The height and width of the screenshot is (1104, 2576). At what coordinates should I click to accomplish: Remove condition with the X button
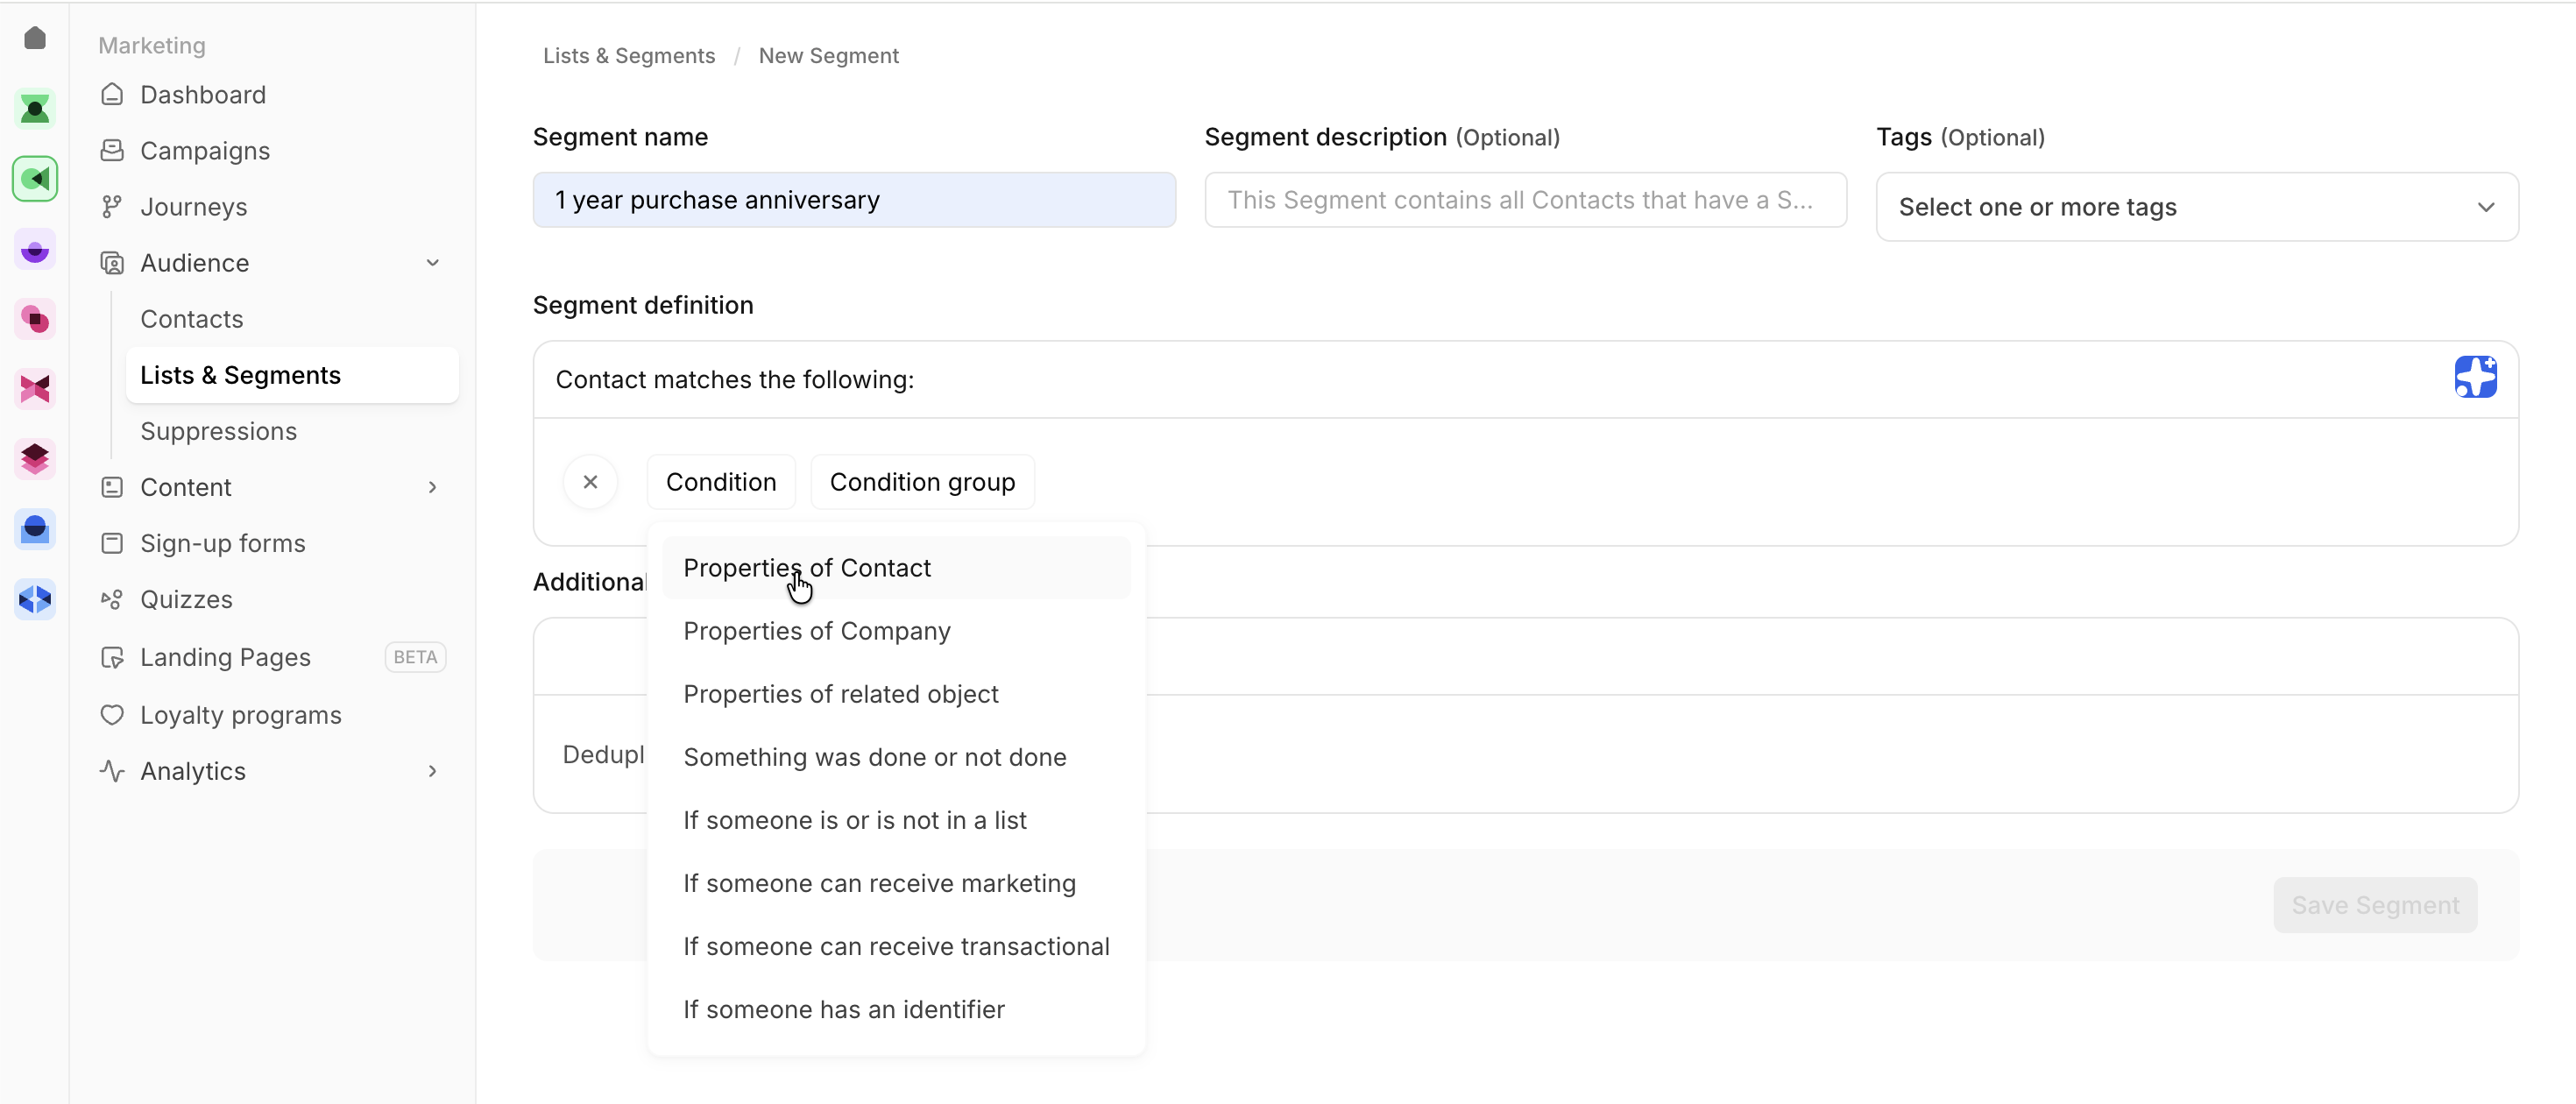click(590, 482)
